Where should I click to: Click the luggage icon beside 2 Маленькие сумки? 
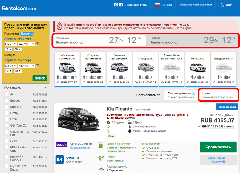(x=130, y=127)
